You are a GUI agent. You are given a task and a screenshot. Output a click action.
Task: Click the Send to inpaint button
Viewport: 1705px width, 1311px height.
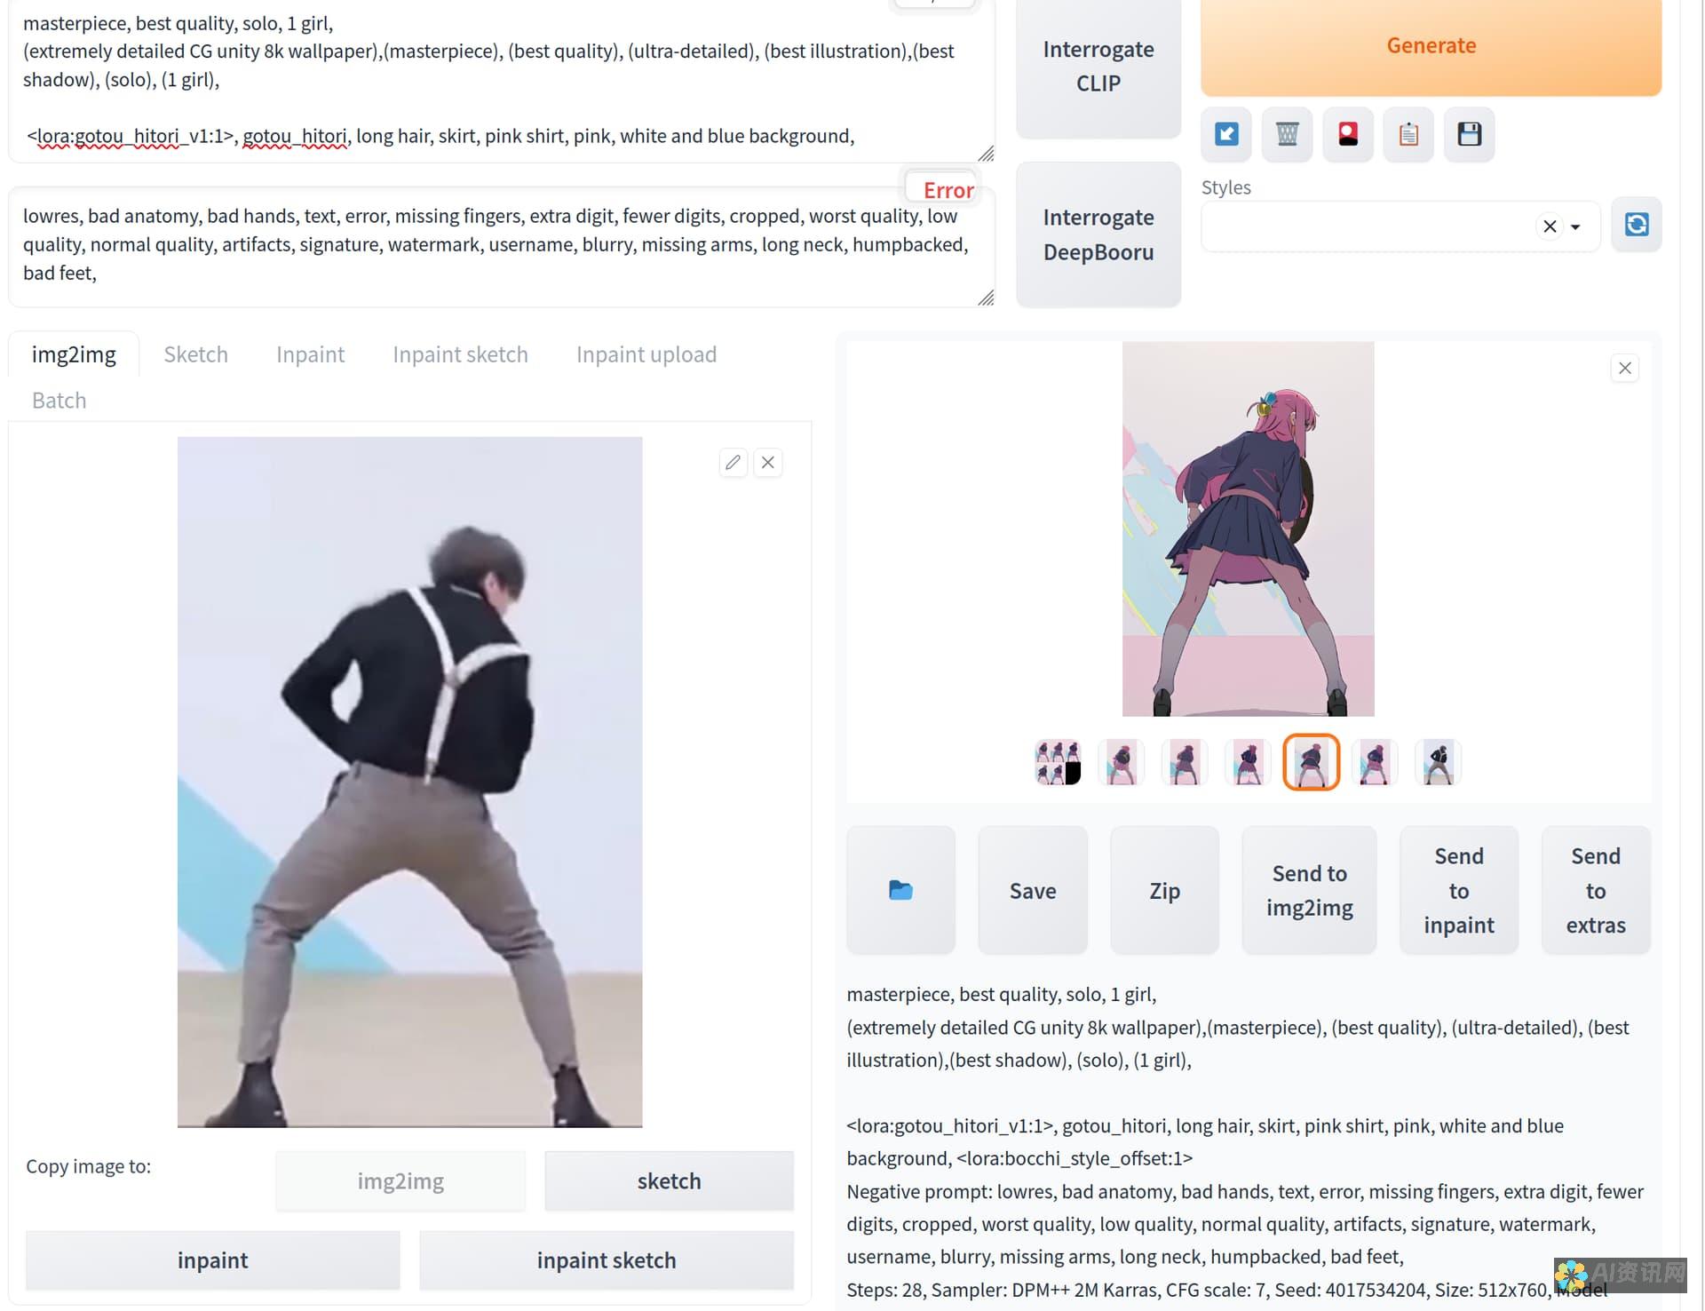click(1459, 890)
